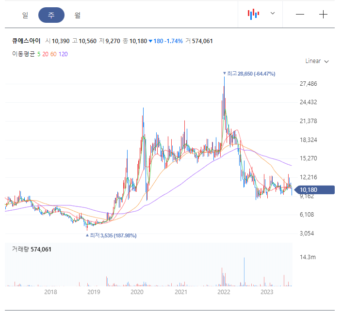
Task: Toggle the 5-period moving average
Action: (39, 54)
